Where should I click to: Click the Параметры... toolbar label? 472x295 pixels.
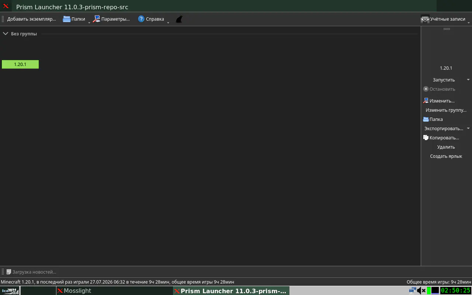tap(116, 19)
